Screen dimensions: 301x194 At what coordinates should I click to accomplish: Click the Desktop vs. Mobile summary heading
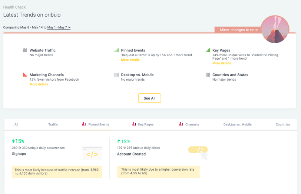tap(137, 75)
